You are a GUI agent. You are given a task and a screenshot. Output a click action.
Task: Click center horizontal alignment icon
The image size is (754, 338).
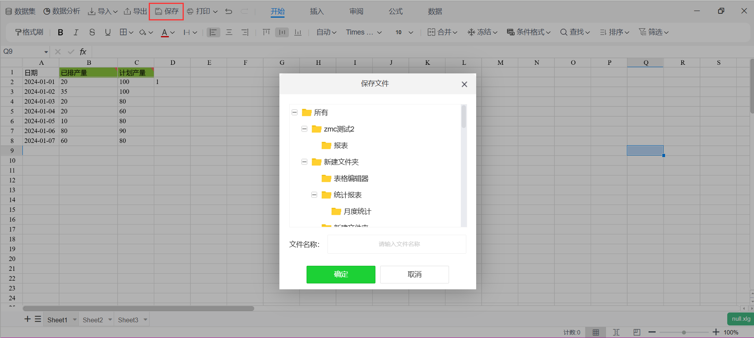coord(229,32)
